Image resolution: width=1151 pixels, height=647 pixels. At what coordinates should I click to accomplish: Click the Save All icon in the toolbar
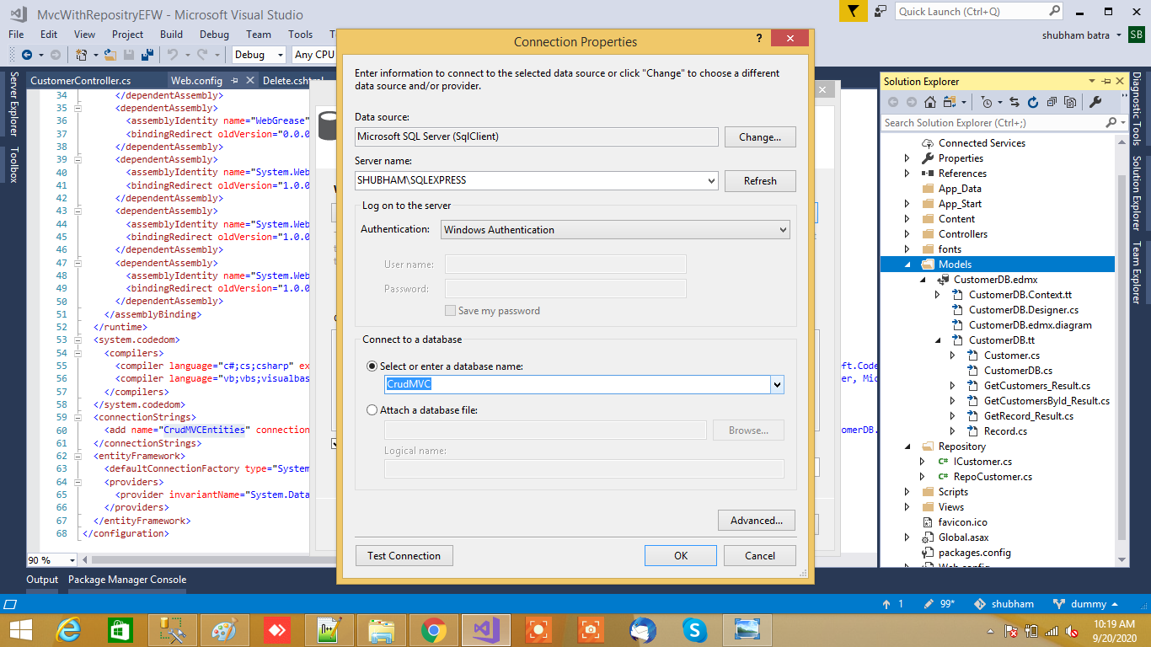[x=147, y=55]
